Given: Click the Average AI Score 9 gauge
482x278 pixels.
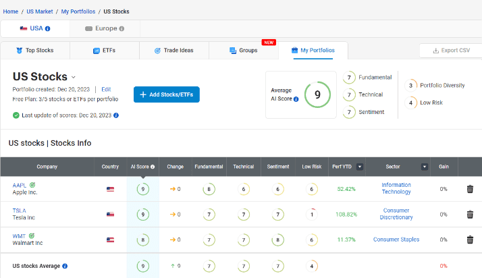Looking at the screenshot, I should point(317,94).
